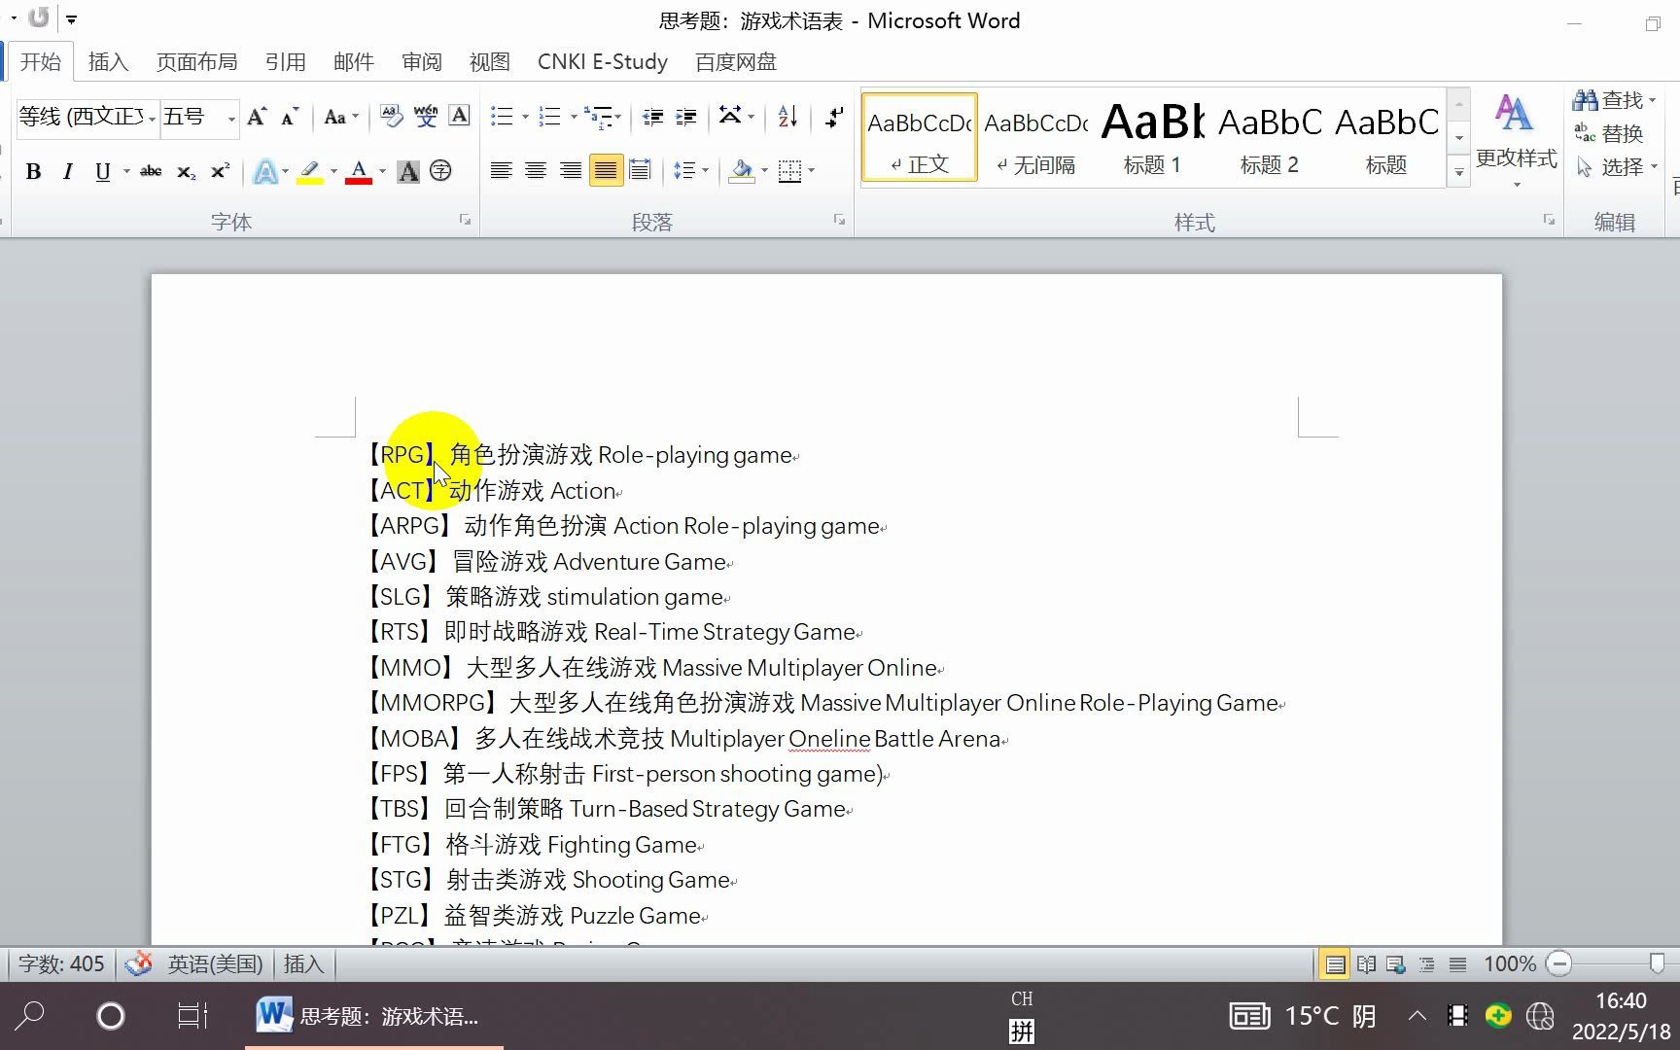
Task: Align text left
Action: point(501,172)
